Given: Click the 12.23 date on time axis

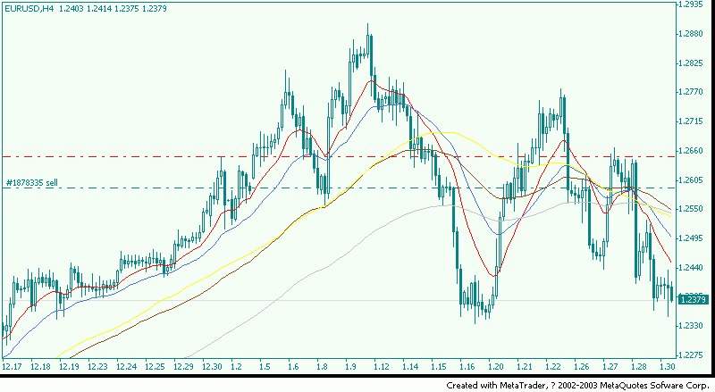Looking at the screenshot, I should tap(97, 366).
